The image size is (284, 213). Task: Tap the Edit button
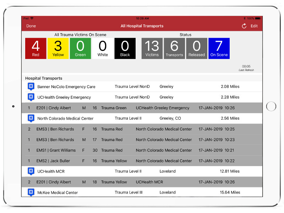tap(254, 26)
